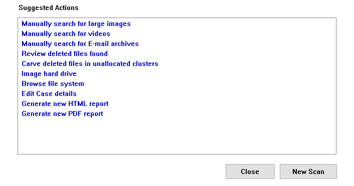Start a New Scan
354x186 pixels.
click(x=308, y=171)
